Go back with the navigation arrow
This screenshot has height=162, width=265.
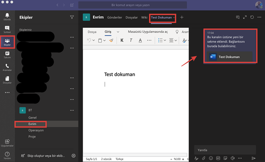click(58, 5)
